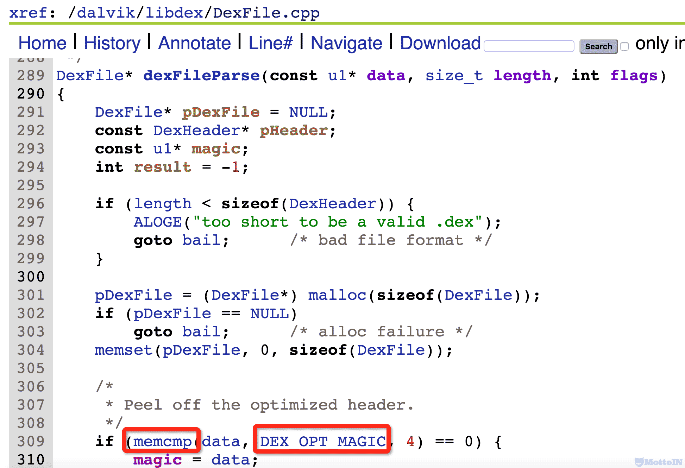This screenshot has width=685, height=468.
Task: Jump to line number 290
Action: [31, 94]
